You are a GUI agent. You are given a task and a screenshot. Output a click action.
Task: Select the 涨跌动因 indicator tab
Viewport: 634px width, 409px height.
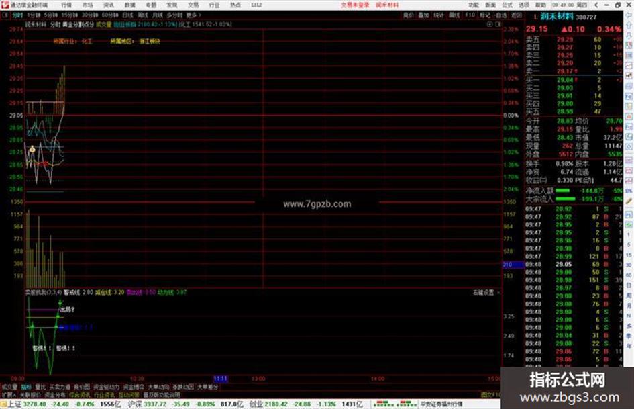183,387
